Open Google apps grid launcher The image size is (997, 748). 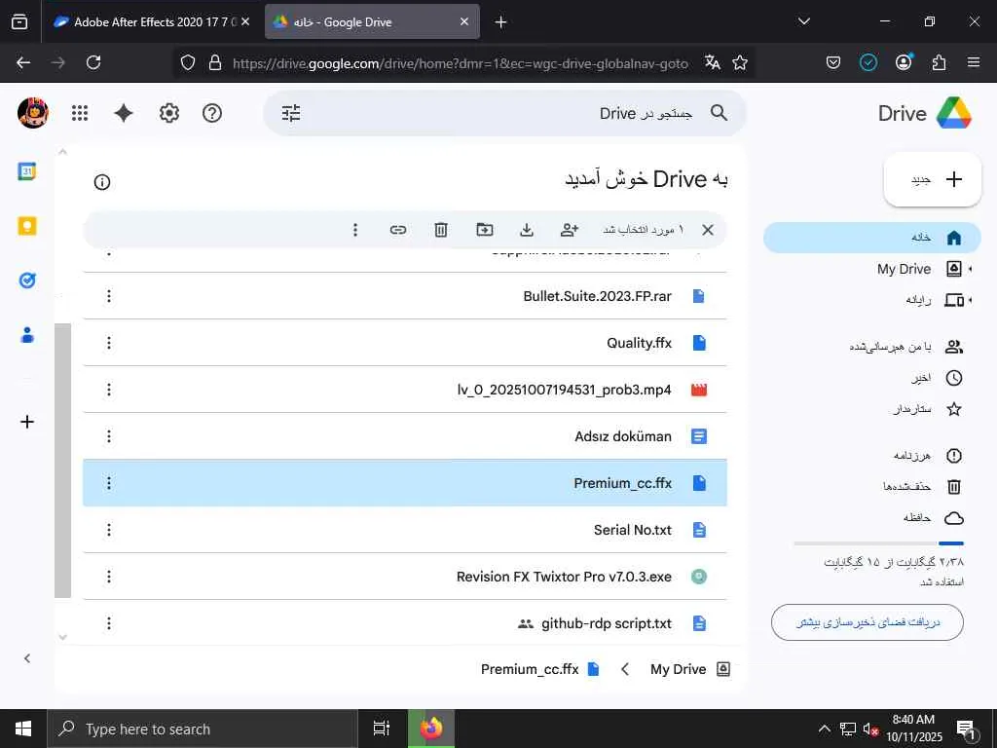80,113
